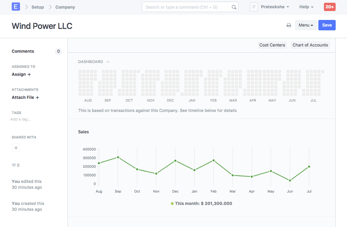Screen dimensions: 347x227
Task: Open the Menu dropdown
Action: coord(306,25)
